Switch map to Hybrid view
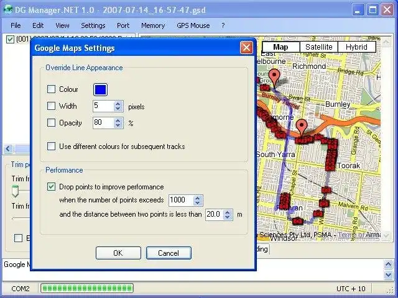The image size is (398, 298). tap(356, 47)
